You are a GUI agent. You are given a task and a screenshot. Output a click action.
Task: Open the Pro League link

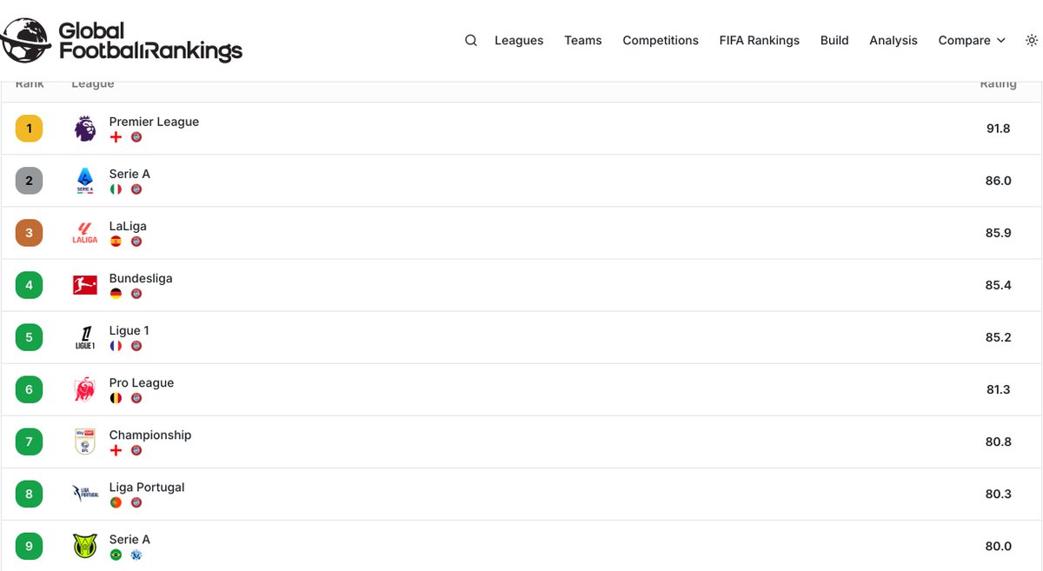pyautogui.click(x=142, y=382)
